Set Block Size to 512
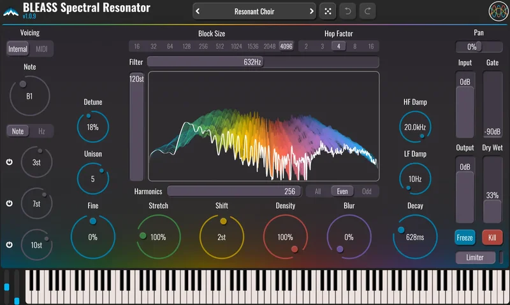This screenshot has width=510, height=305. [x=220, y=46]
